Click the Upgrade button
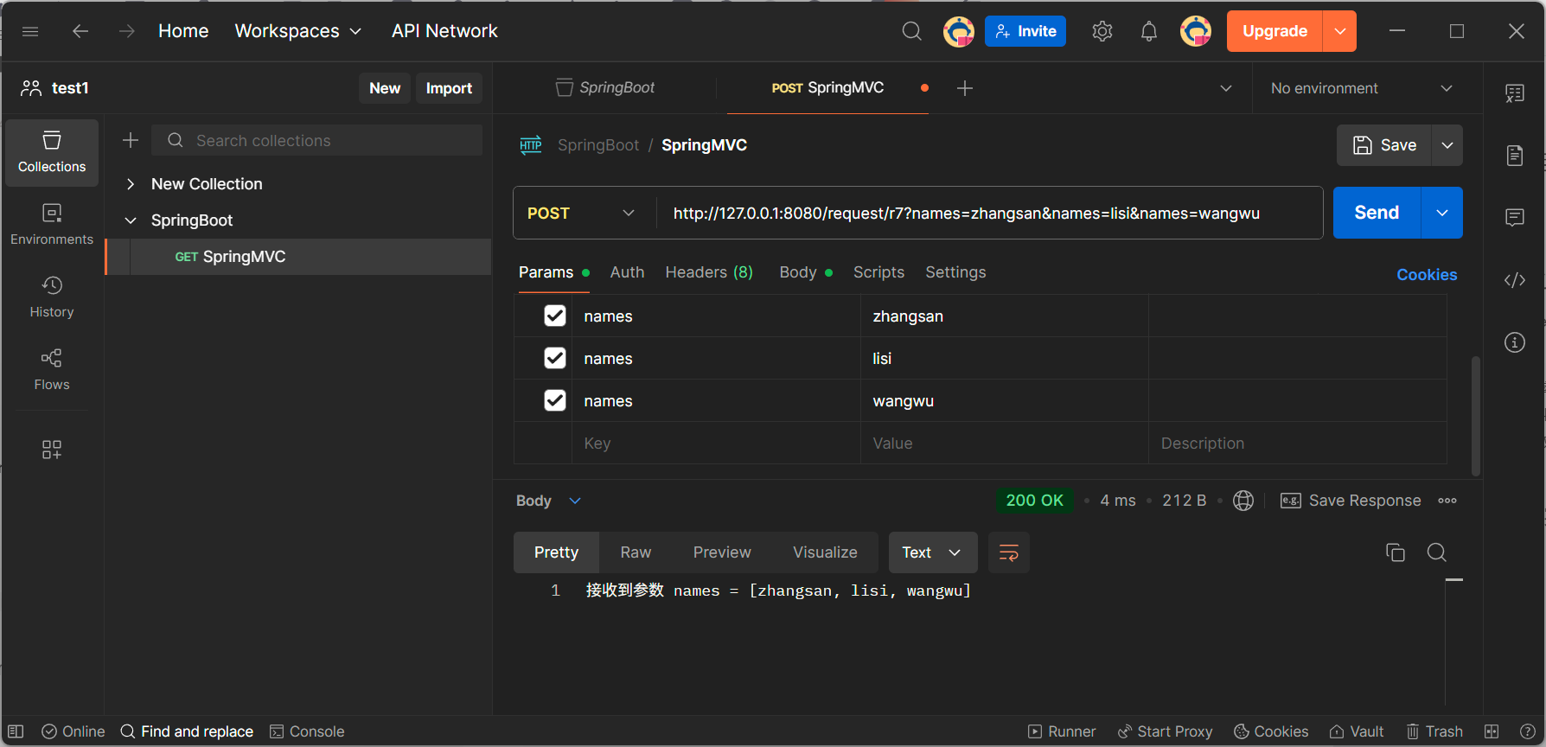Viewport: 1546px width, 747px height. 1274,31
